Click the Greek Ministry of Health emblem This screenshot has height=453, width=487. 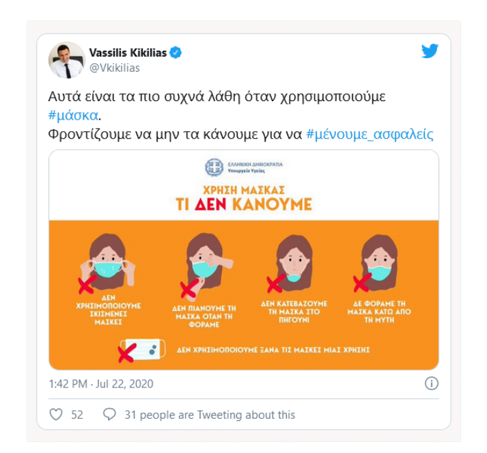214,167
